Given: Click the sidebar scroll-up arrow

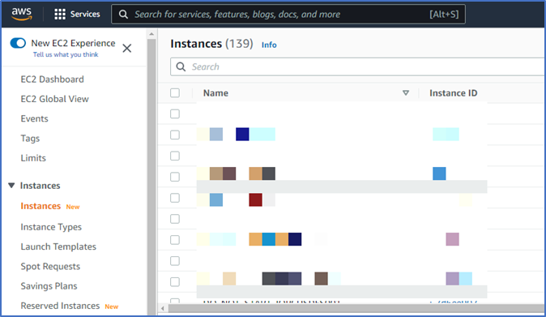Looking at the screenshot, I should 151,34.
